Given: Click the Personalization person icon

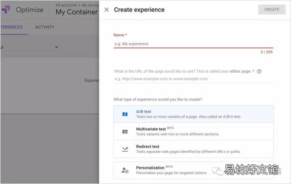Looking at the screenshot, I should [x=125, y=170].
